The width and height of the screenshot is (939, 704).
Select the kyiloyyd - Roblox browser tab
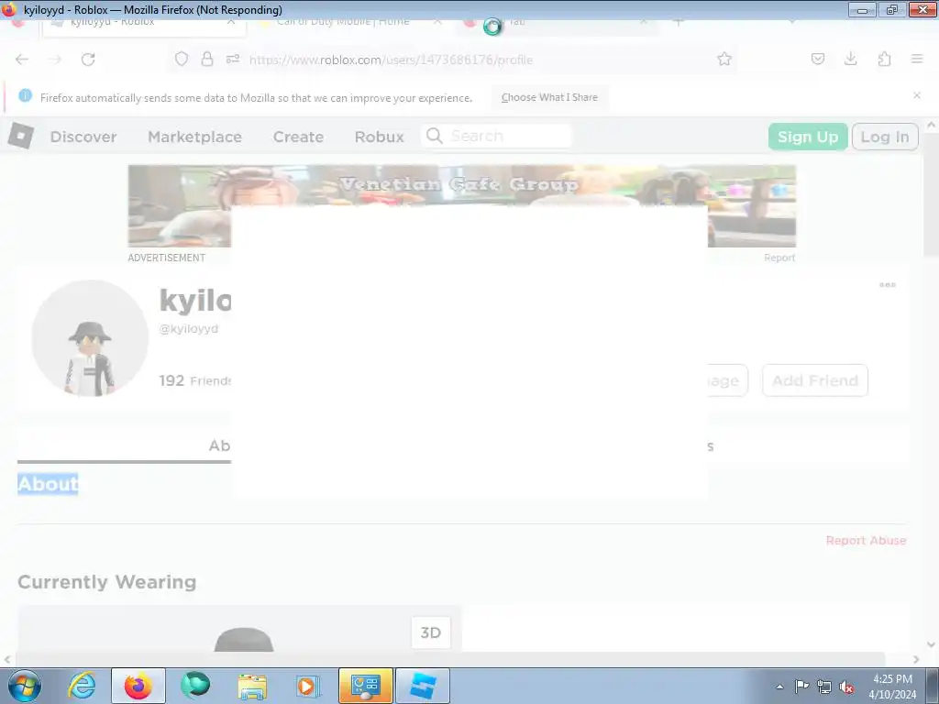[x=144, y=24]
